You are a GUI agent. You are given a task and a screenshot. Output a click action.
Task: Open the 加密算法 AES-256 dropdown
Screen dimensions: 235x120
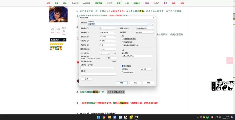coord(146,69)
